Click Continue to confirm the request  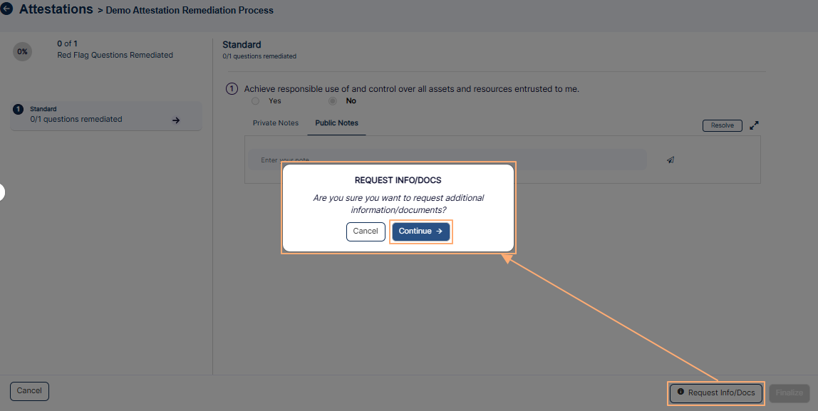coord(421,231)
